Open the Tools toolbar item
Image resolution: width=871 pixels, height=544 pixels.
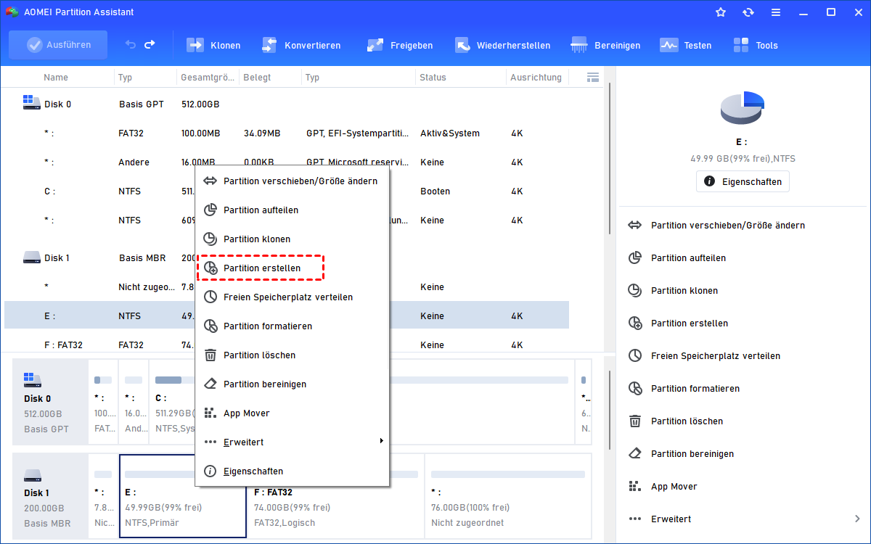click(755, 45)
